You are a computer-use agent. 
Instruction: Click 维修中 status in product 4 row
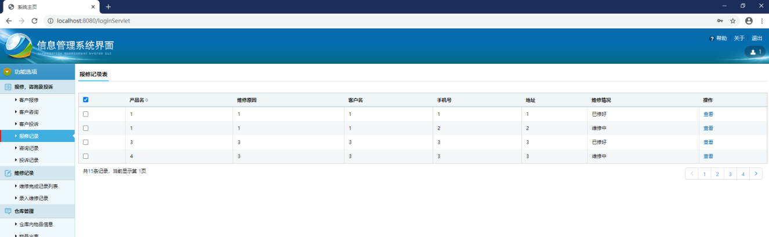coord(598,156)
